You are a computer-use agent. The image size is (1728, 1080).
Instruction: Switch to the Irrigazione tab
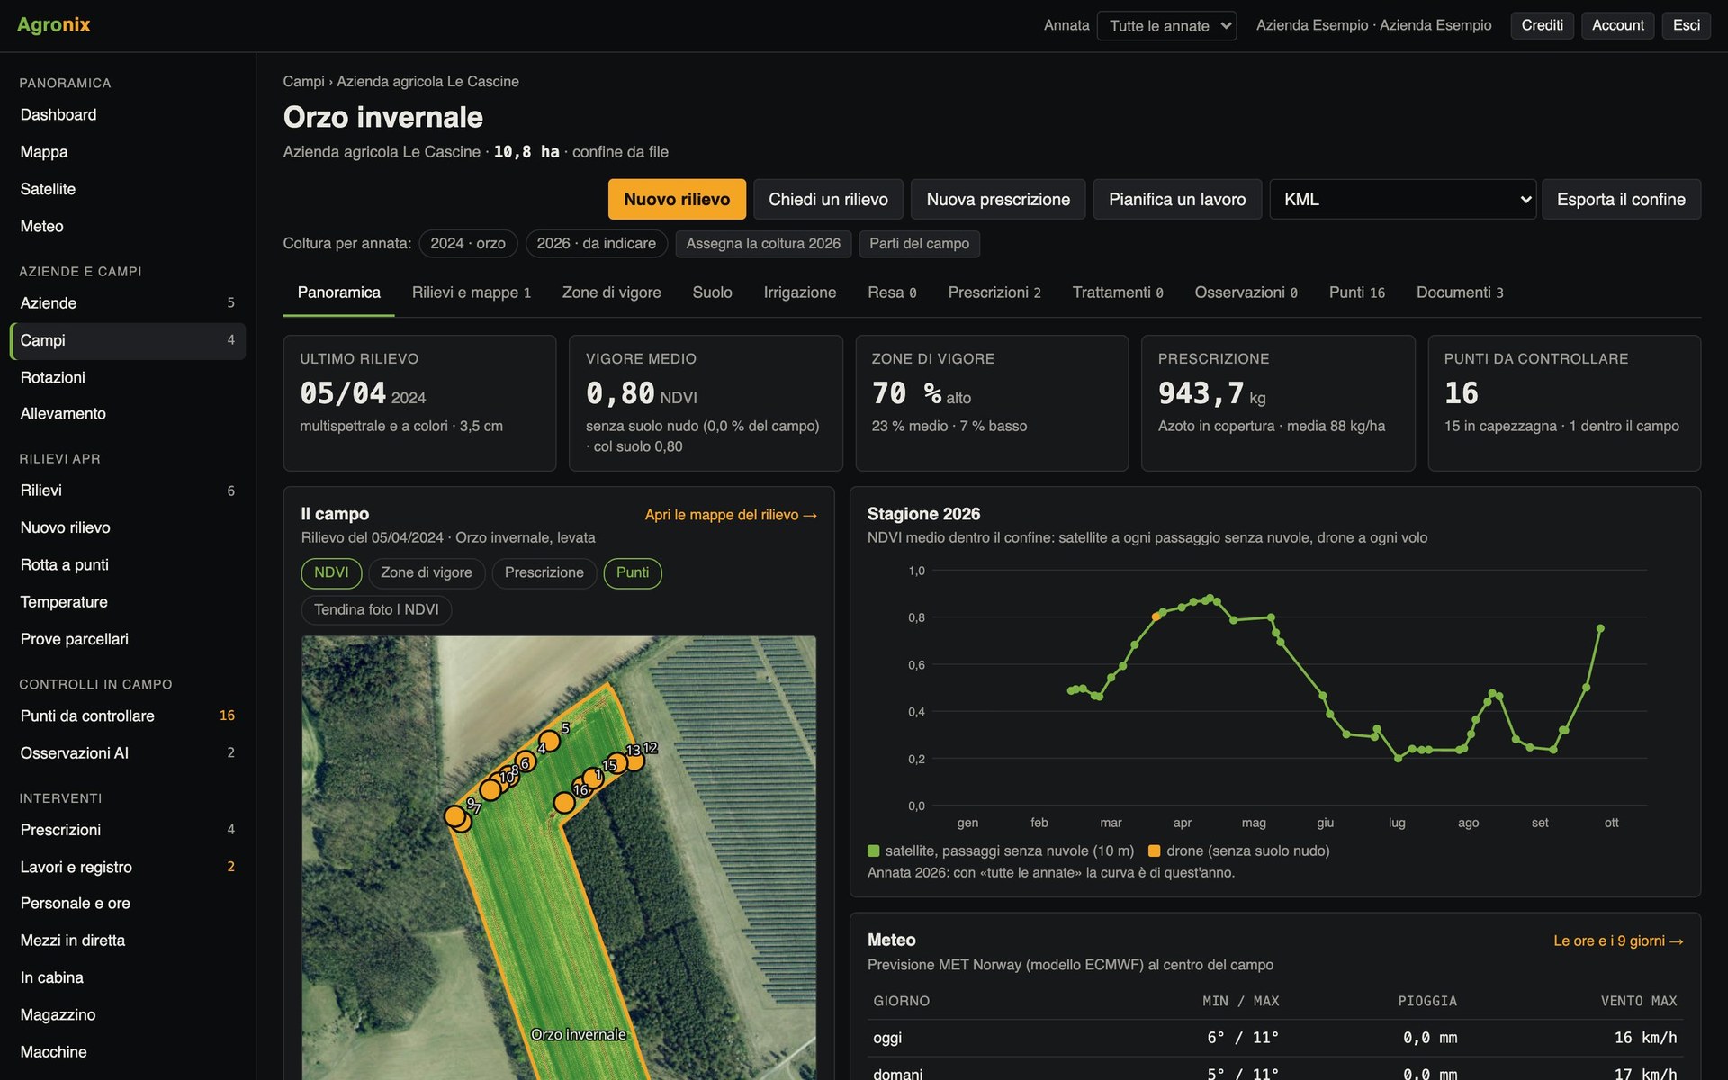(x=800, y=292)
